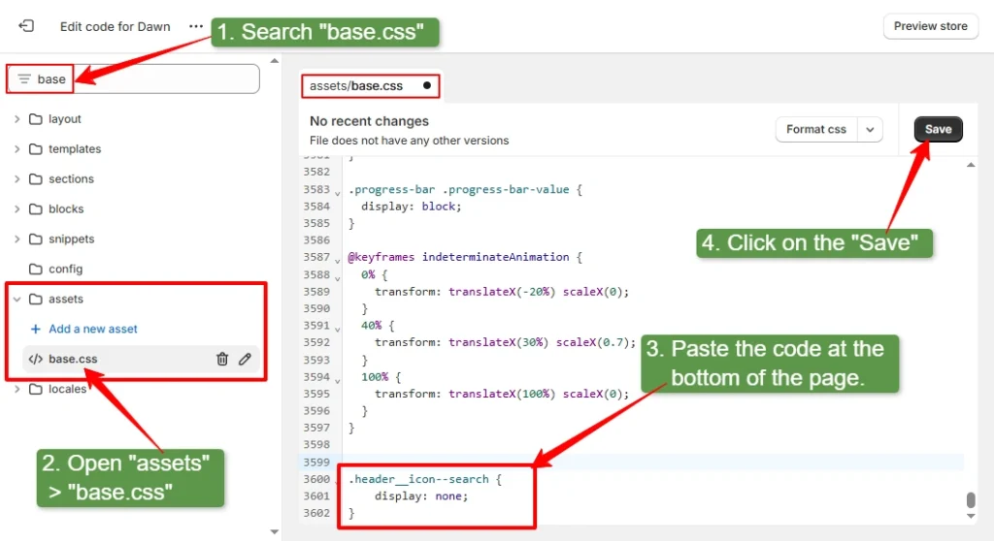Screen dimensions: 994x541
Task: Expand the layout folder chevron
Action: click(17, 119)
